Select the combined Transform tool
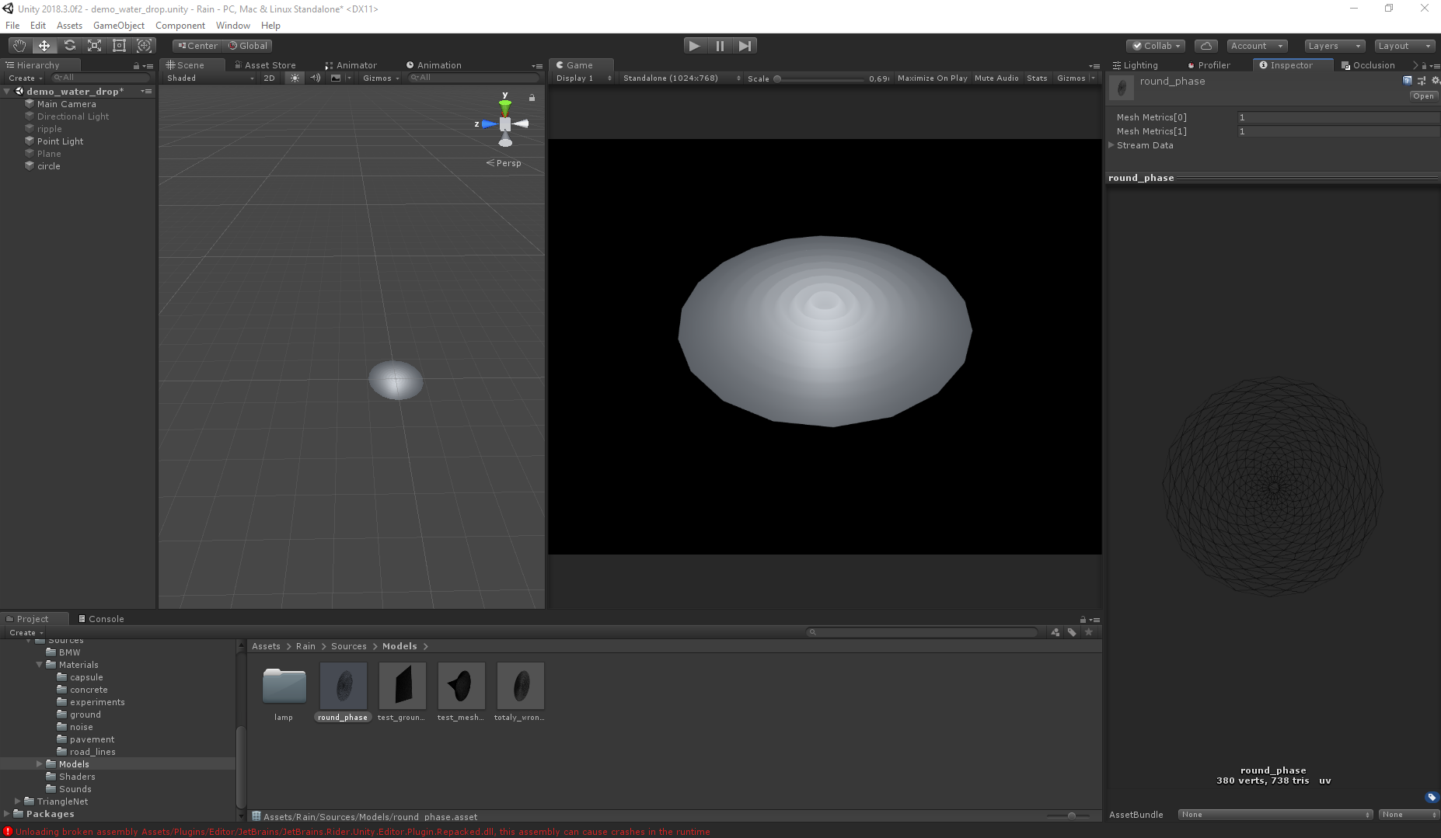 point(144,46)
